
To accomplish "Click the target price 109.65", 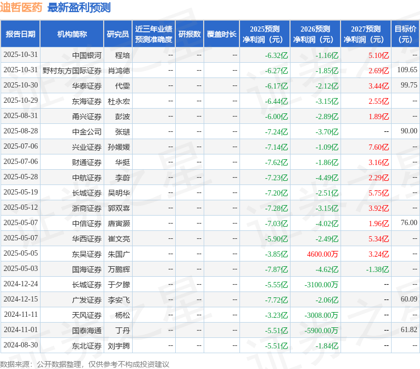I will 407,70.
